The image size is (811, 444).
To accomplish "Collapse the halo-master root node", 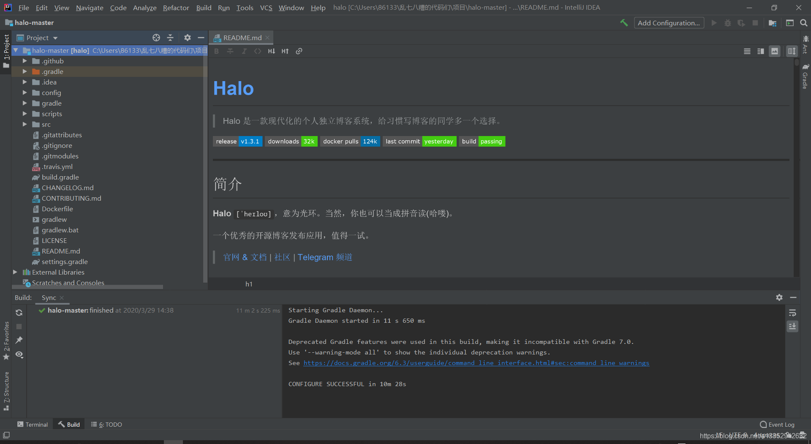I will [x=16, y=50].
